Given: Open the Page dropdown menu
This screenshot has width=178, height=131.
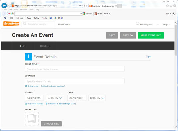Looking at the screenshot, I should [30, 18].
